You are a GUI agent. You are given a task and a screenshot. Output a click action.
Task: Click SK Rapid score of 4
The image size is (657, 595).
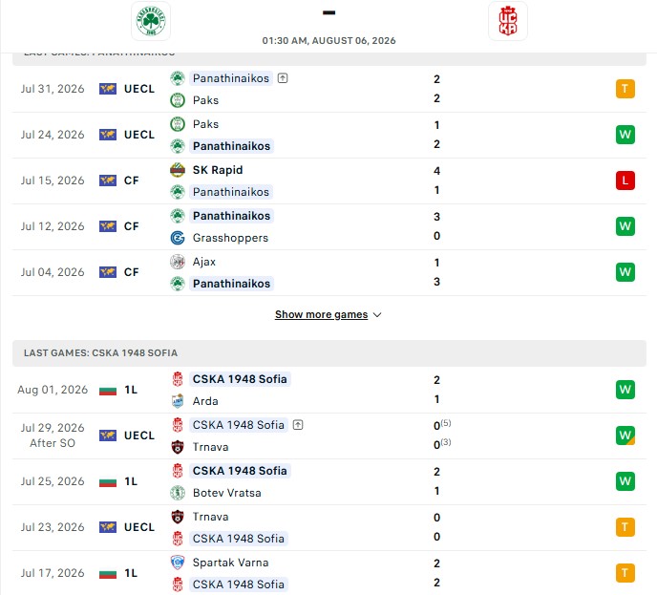coord(436,171)
